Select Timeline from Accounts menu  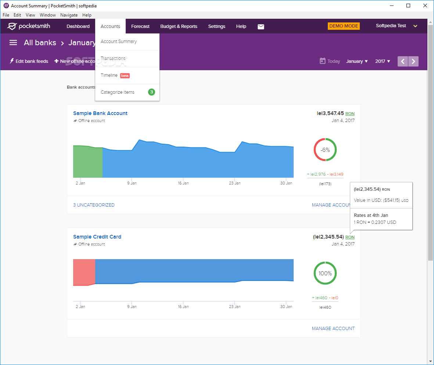click(127, 75)
